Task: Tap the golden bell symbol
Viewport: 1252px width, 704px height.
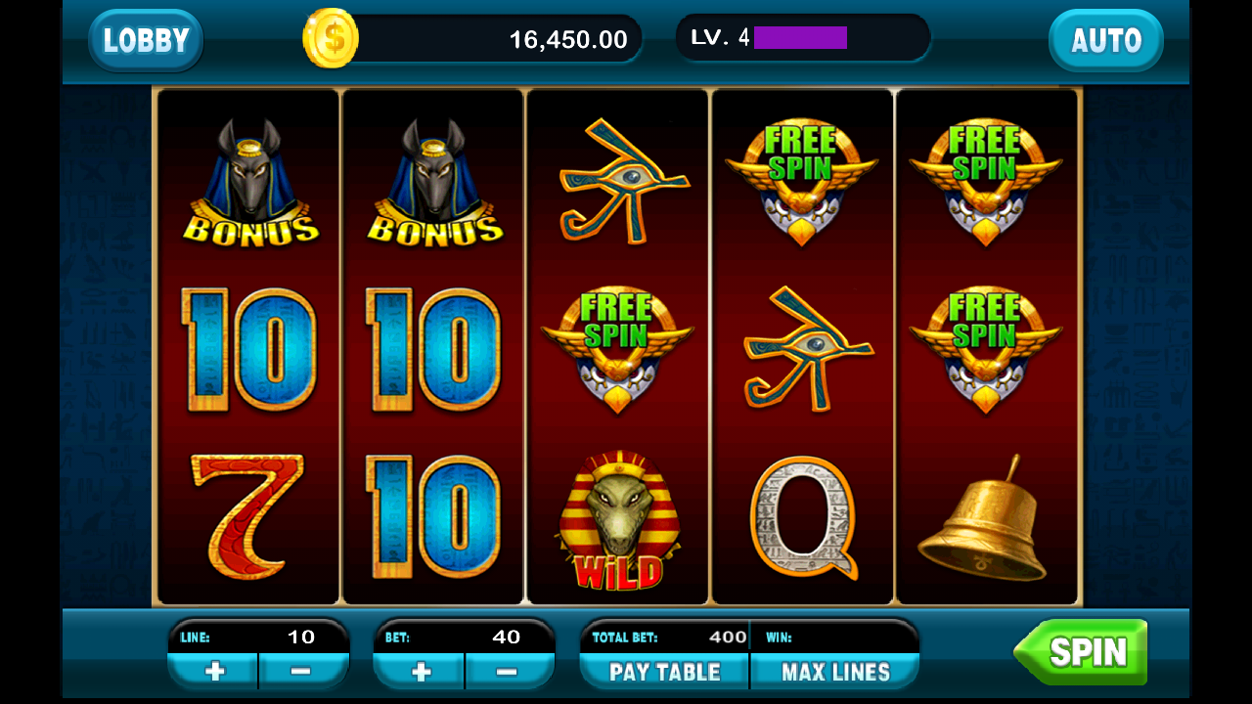Action: [982, 518]
